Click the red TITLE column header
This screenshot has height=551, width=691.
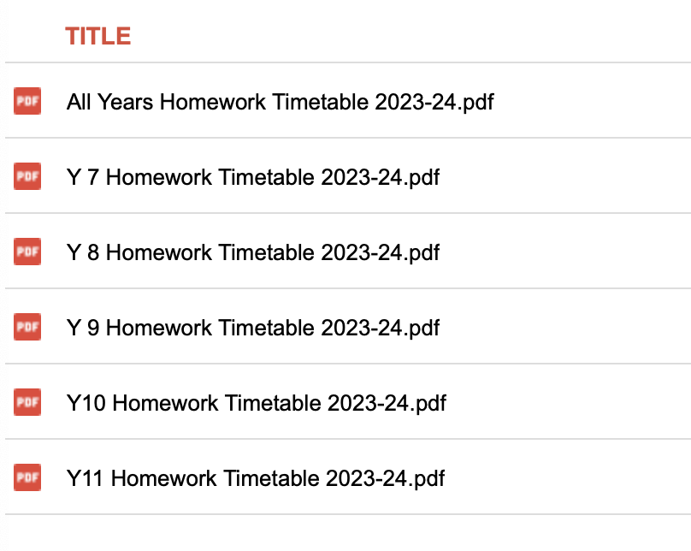coord(98,36)
